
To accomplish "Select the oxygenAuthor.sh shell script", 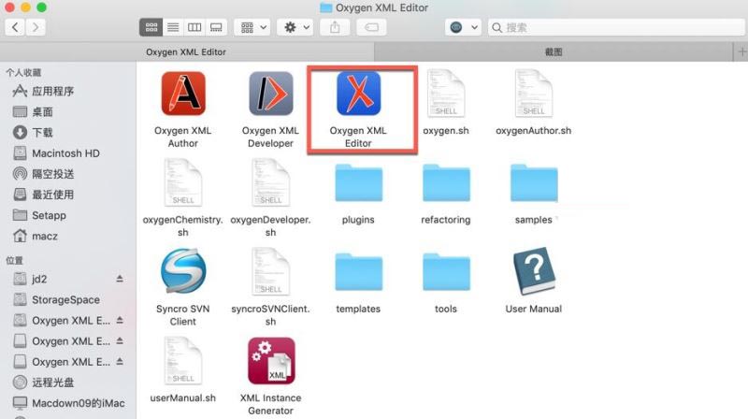I will 534,94.
